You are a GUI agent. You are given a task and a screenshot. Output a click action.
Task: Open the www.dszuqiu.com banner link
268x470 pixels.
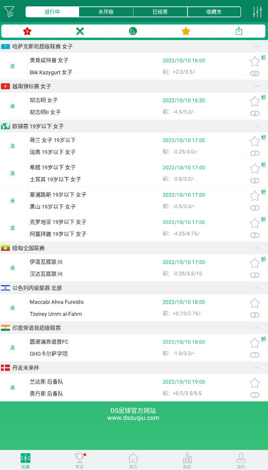[x=133, y=418]
